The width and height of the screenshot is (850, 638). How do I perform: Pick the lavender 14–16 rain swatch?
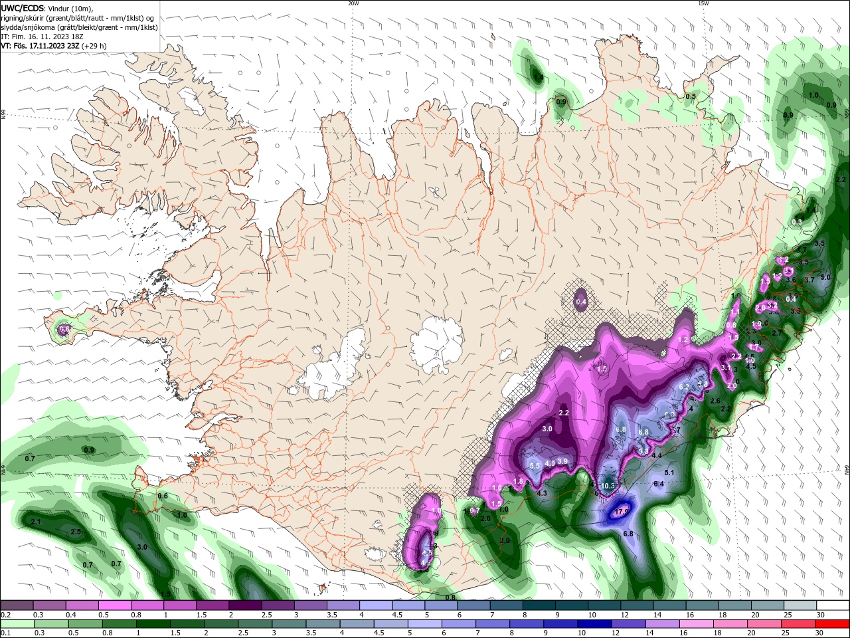[x=662, y=624]
